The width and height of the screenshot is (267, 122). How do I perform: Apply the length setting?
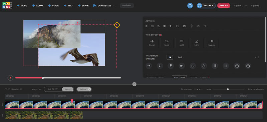68,89
